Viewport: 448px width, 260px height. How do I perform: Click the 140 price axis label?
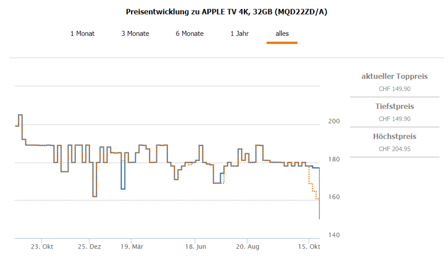tap(334, 235)
